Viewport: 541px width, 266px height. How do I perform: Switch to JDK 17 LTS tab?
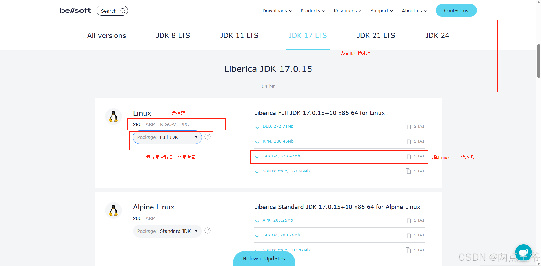pos(308,36)
